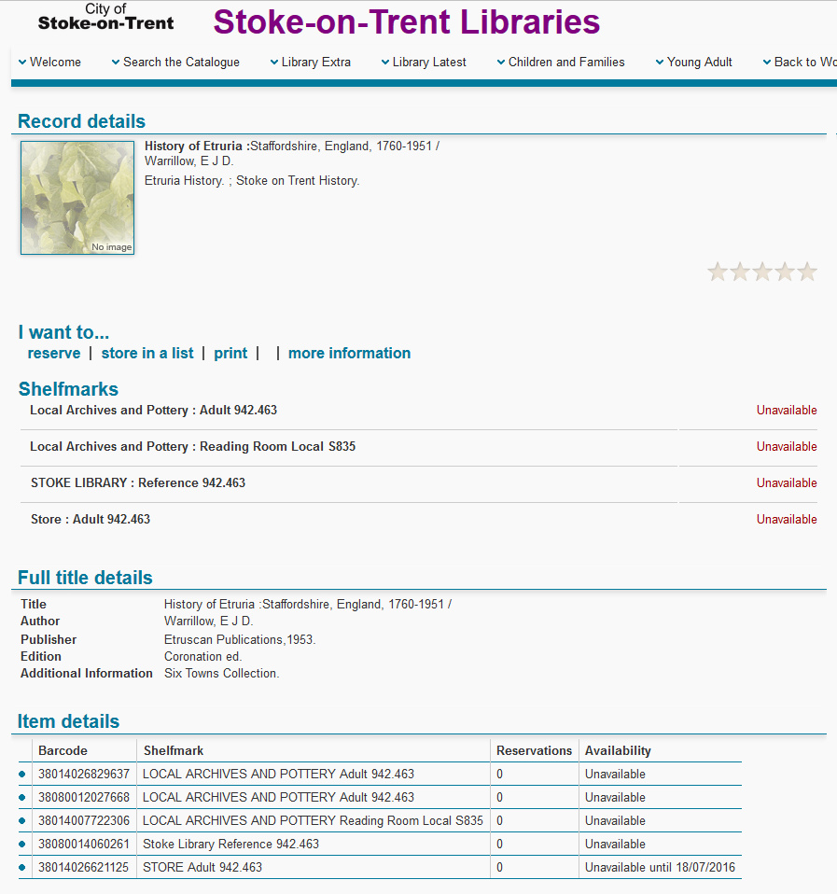Click the City of Stoke-on-Trent logo
Viewport: 837px width, 894px height.
105,17
